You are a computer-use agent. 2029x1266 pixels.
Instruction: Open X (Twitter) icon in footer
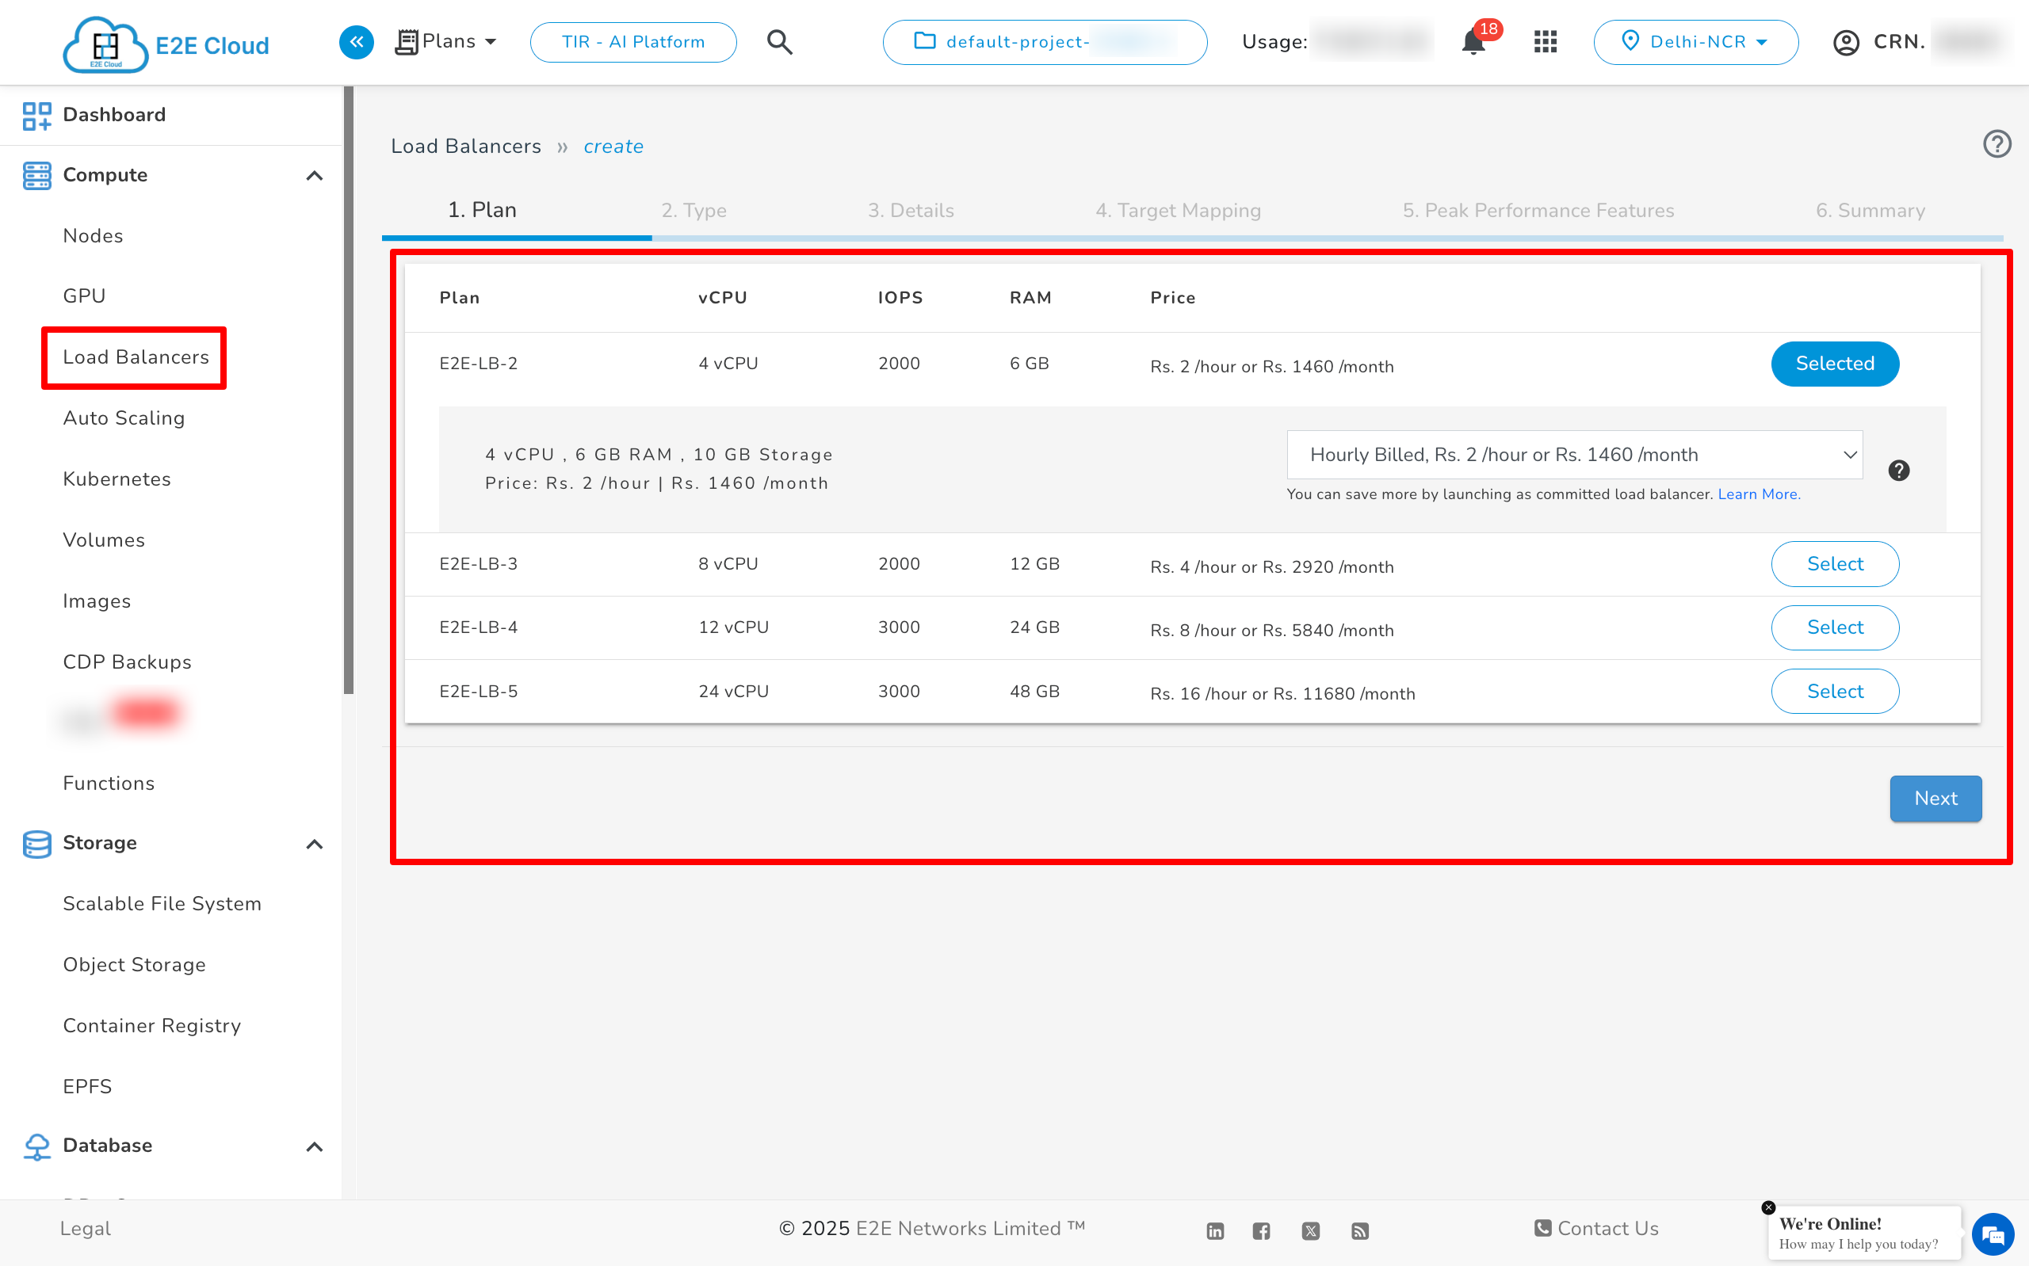point(1310,1230)
